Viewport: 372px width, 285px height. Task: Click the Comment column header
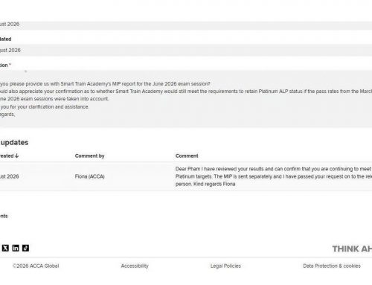click(x=187, y=156)
